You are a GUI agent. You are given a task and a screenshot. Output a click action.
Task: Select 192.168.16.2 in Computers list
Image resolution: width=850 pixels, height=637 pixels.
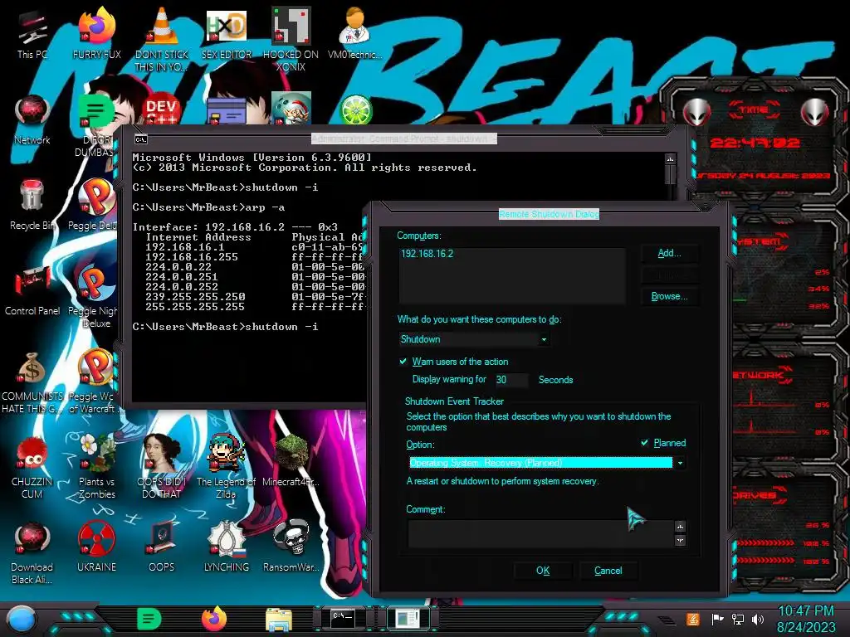427,254
